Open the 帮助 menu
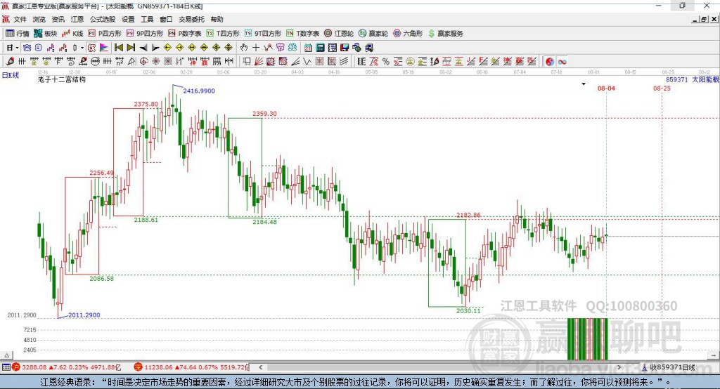 (217, 19)
